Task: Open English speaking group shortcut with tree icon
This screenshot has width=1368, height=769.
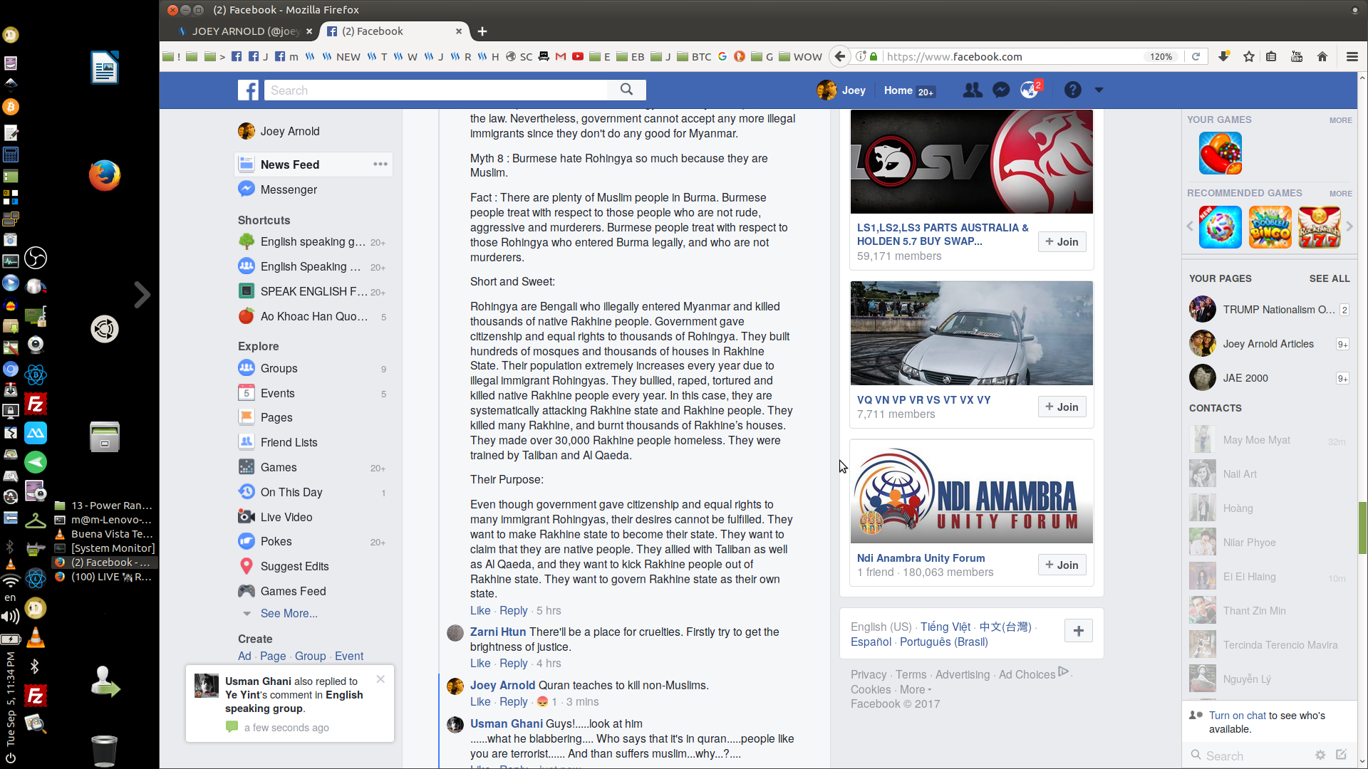Action: pos(313,242)
